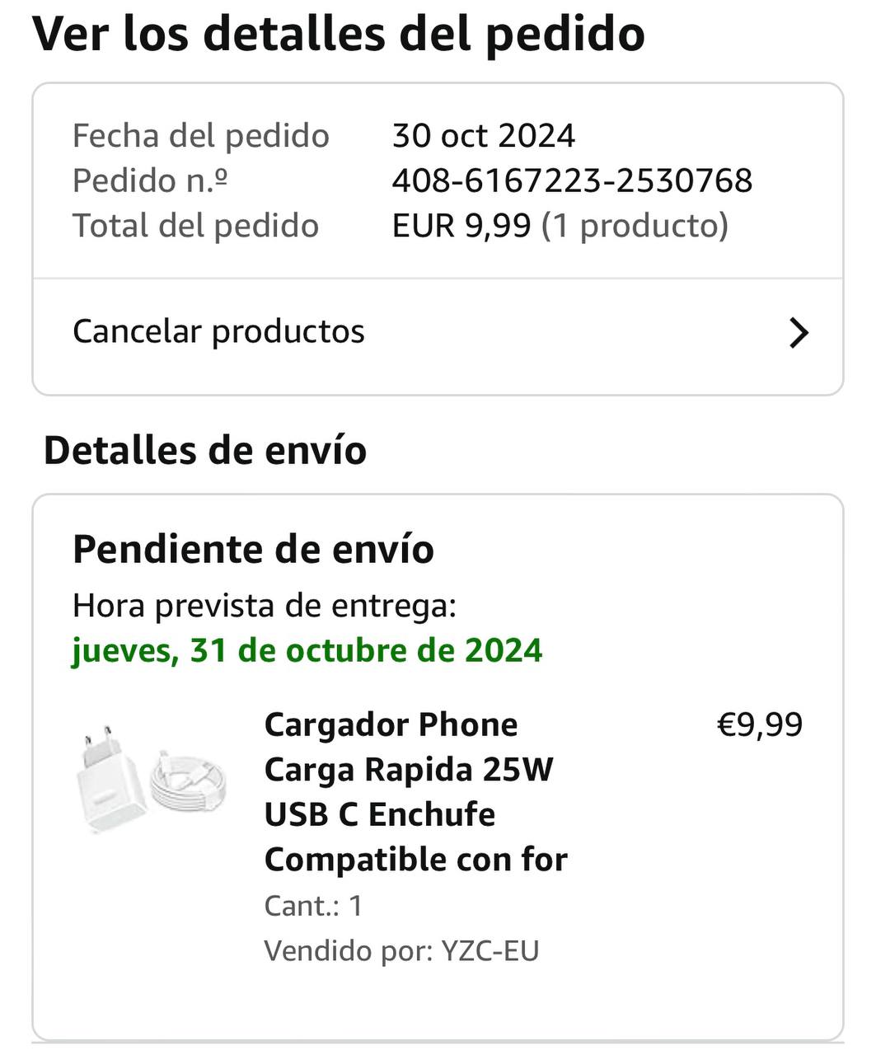Image resolution: width=876 pixels, height=1055 pixels.
Task: Click the Hora prevista de entrega label
Action: click(264, 606)
